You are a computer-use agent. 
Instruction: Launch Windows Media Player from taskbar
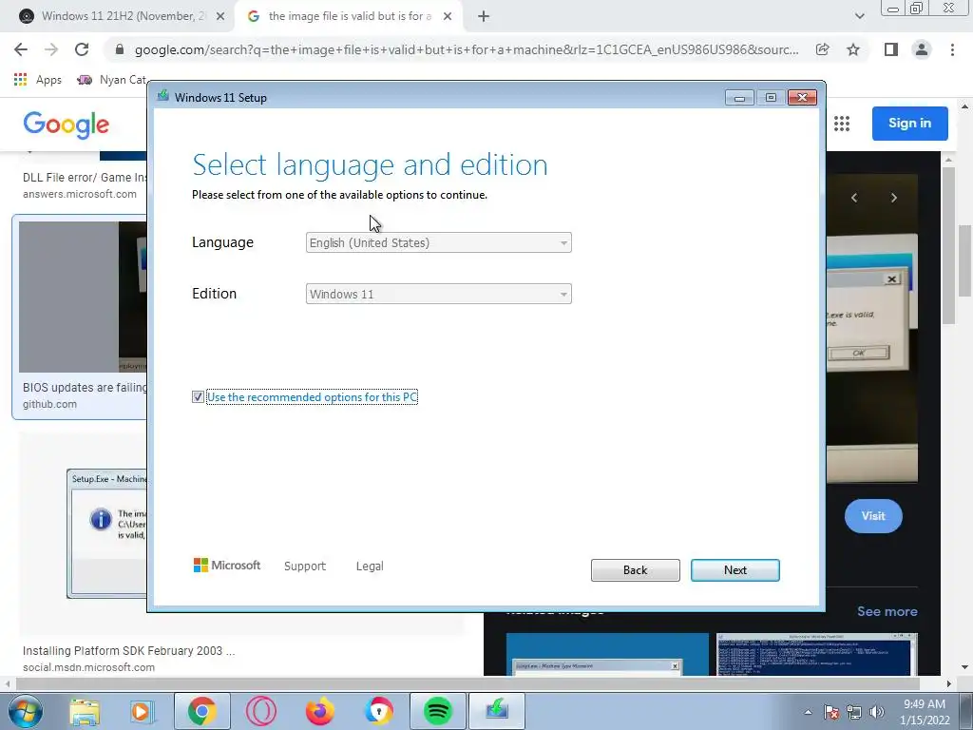coord(143,711)
